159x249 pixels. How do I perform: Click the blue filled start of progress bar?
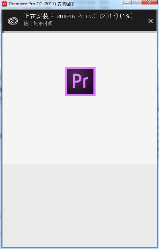tap(3, 32)
